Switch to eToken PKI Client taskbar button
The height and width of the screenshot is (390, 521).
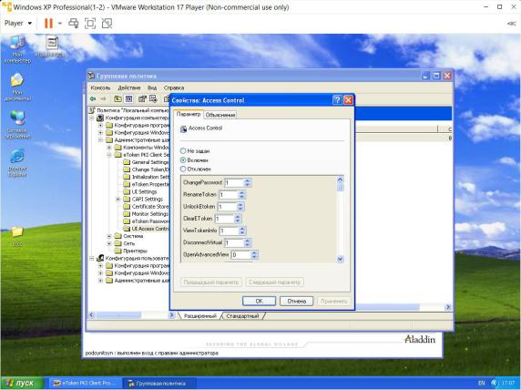[x=86, y=383]
